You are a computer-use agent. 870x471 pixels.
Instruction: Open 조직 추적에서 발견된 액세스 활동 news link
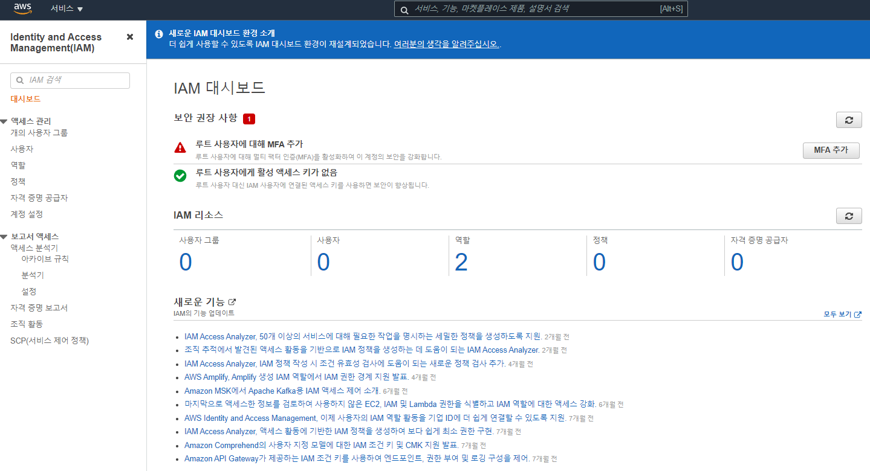click(362, 350)
